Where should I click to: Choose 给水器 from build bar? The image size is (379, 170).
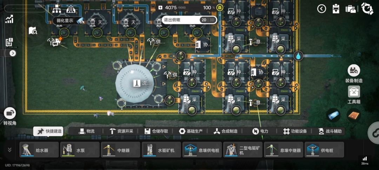pos(39,150)
